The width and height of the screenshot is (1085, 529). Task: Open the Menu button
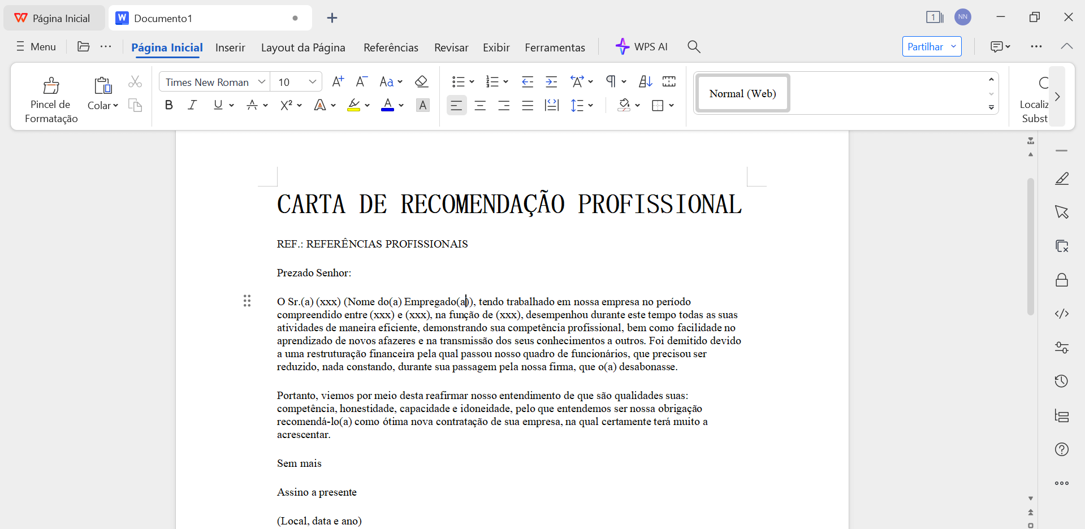click(x=36, y=46)
